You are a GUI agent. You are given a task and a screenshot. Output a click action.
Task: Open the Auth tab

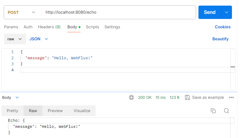coord(28,27)
